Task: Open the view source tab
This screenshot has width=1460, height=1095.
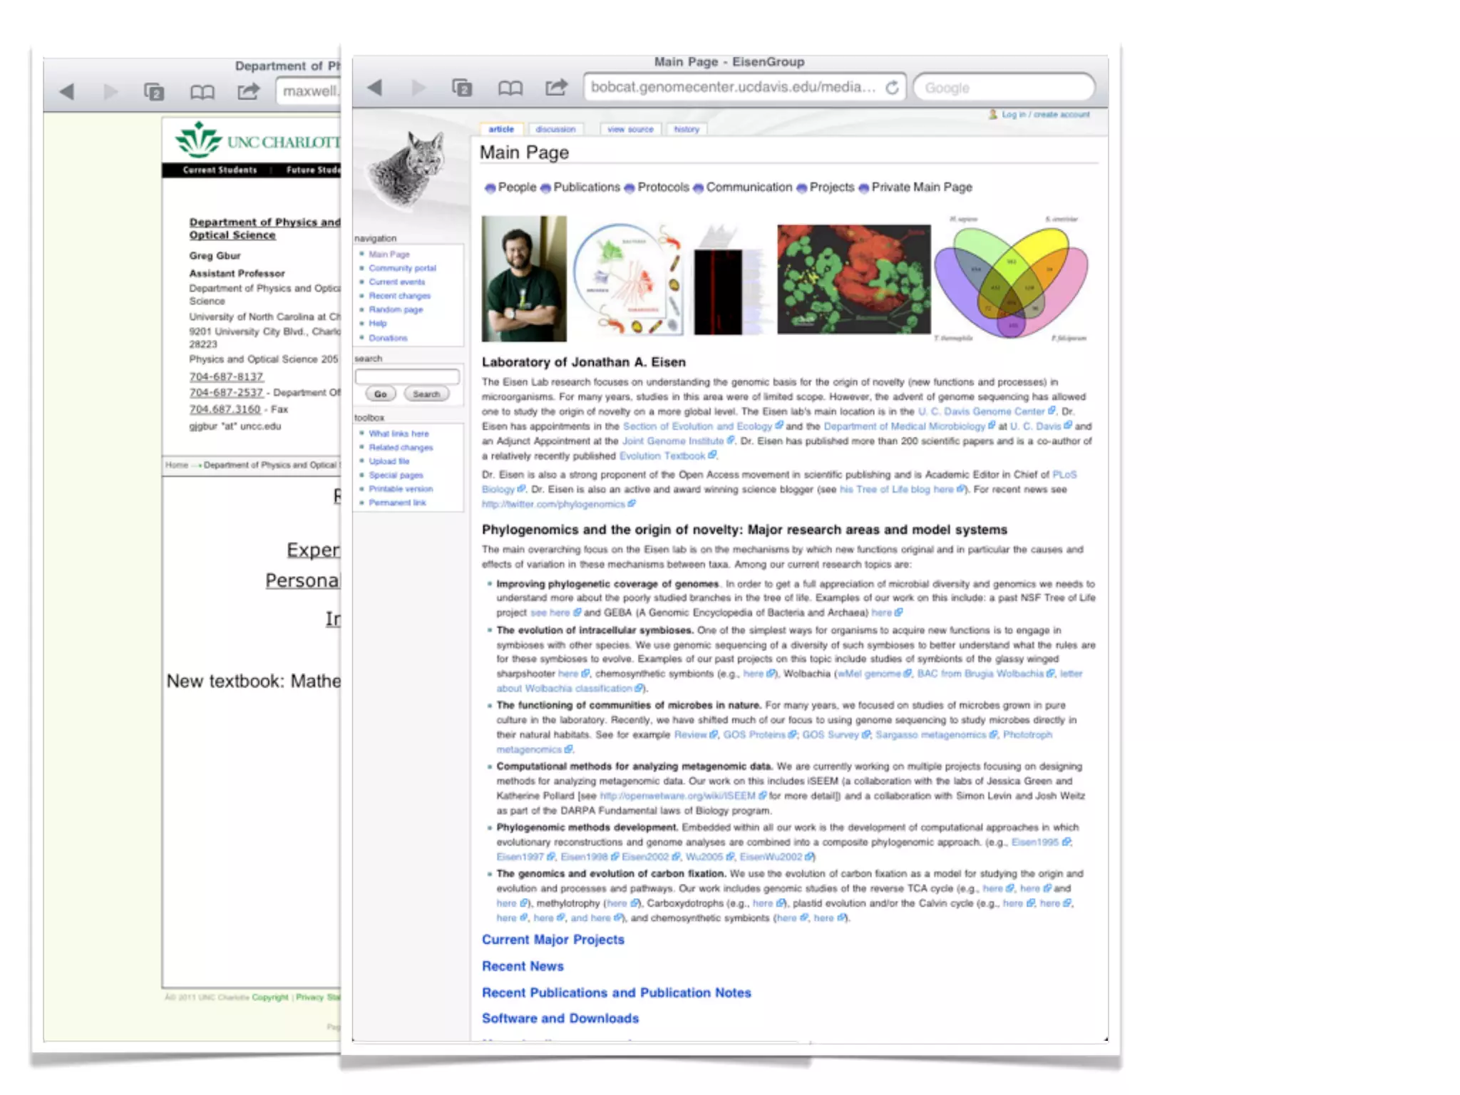Action: click(x=630, y=130)
